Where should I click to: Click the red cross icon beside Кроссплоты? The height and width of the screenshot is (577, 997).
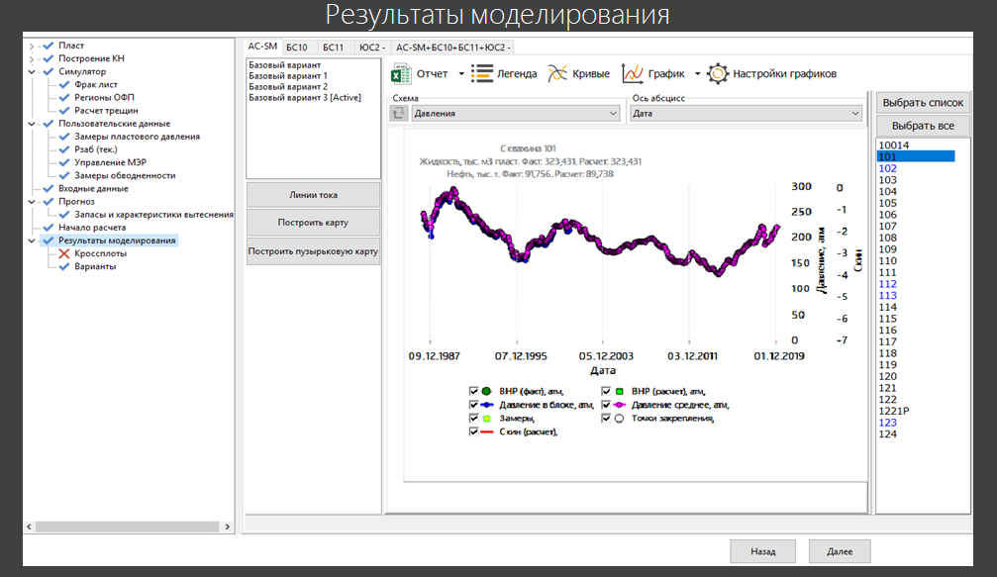click(x=63, y=253)
